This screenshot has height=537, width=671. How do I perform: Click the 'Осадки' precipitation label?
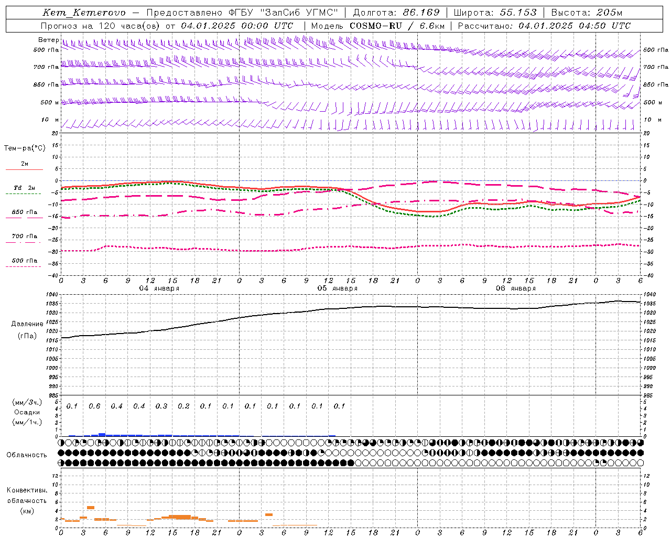pos(27,412)
